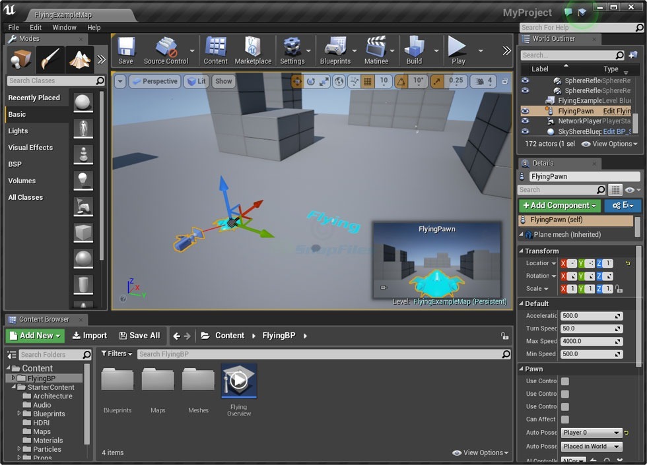Open the Window menu
Screen dimensions: 647x465
64,27
